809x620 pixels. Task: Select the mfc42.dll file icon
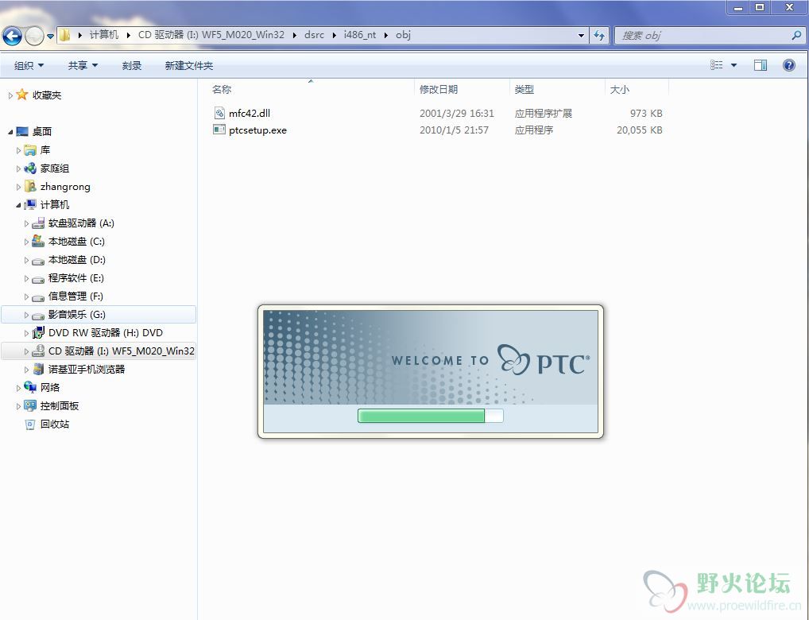pyautogui.click(x=219, y=113)
